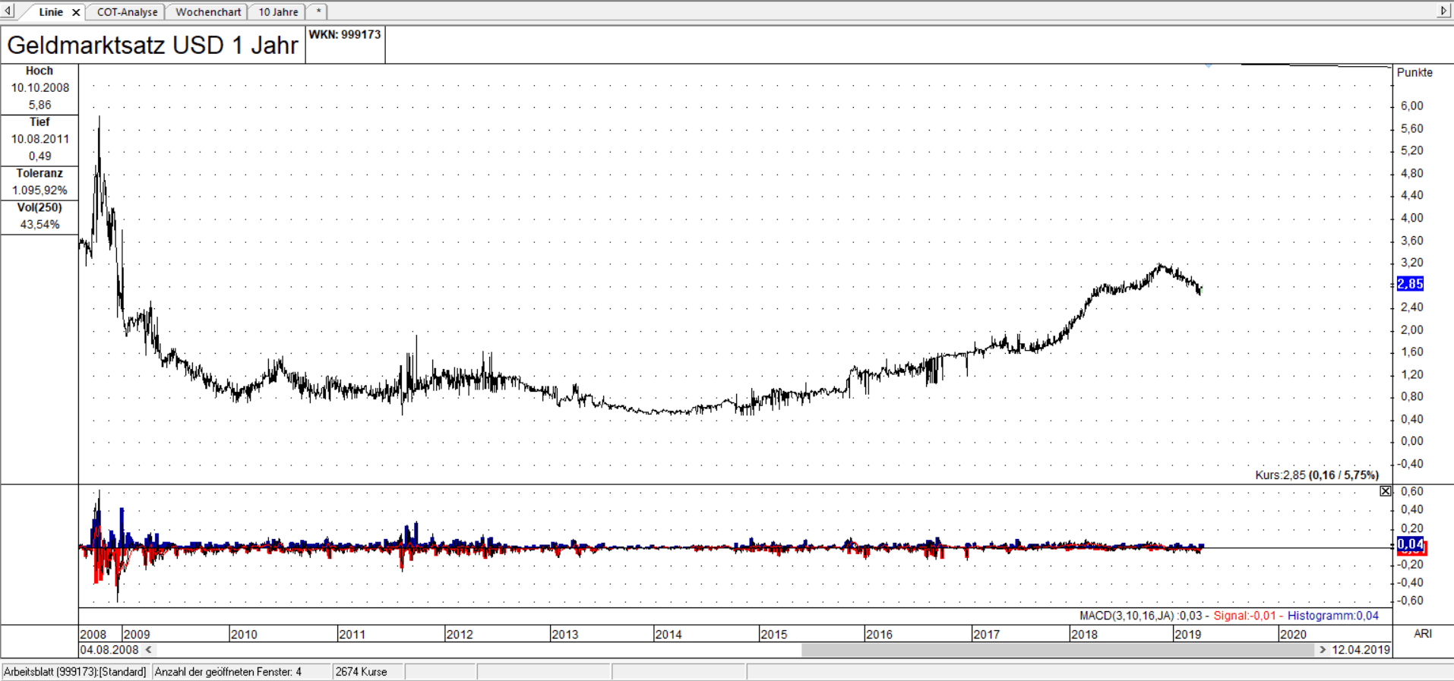The height and width of the screenshot is (681, 1454).
Task: Click the time axis scrollbar thumb
Action: point(1057,650)
